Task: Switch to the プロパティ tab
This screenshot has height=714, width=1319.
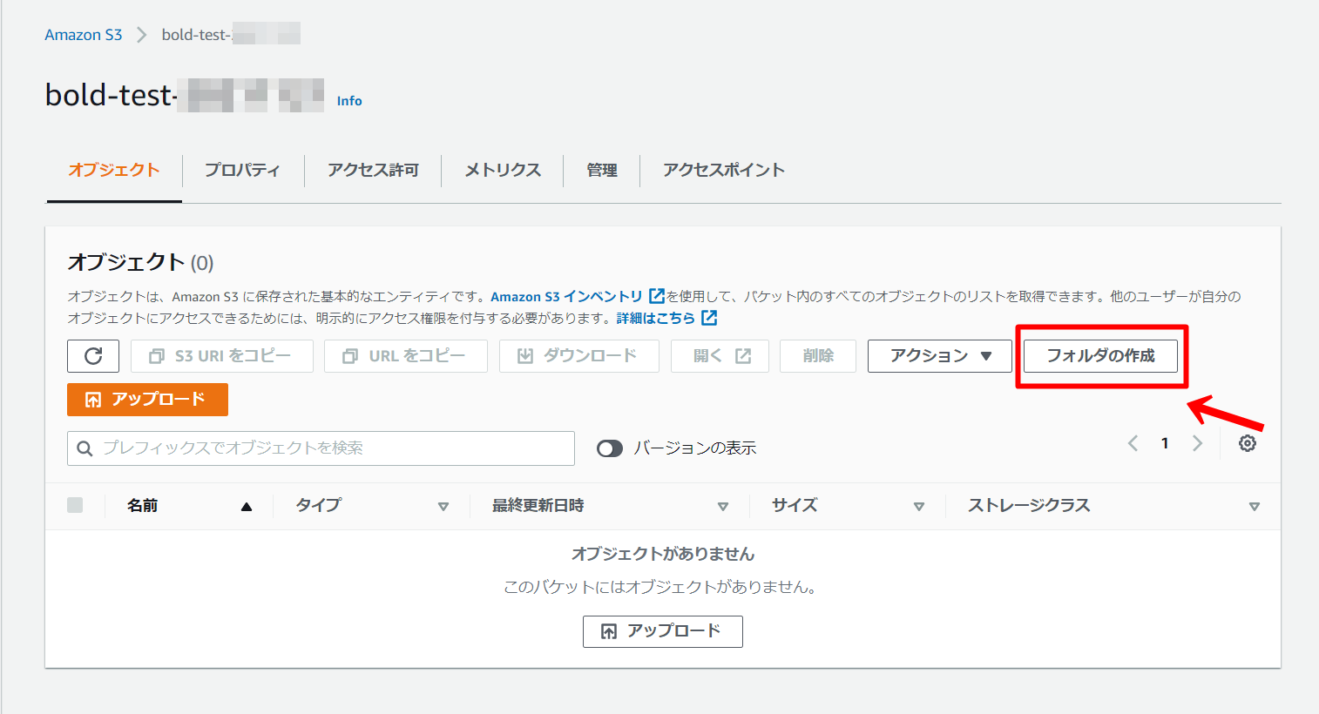Action: pyautogui.click(x=242, y=170)
